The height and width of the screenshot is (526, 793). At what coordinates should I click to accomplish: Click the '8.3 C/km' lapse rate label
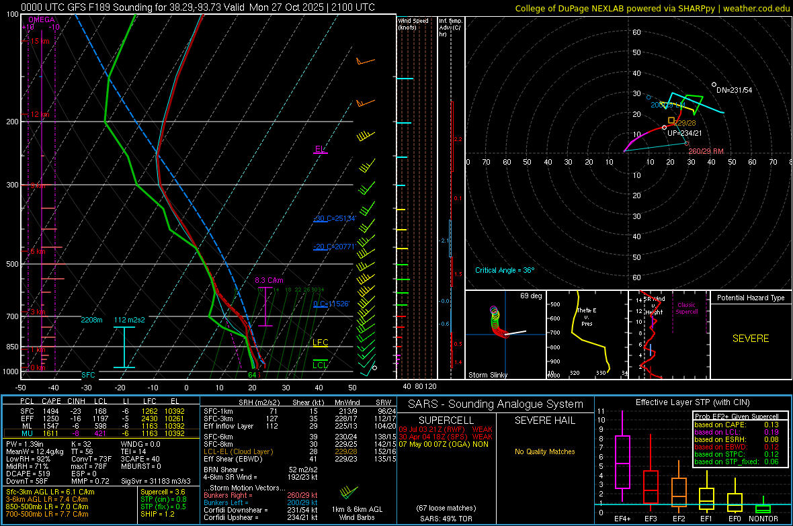(269, 280)
